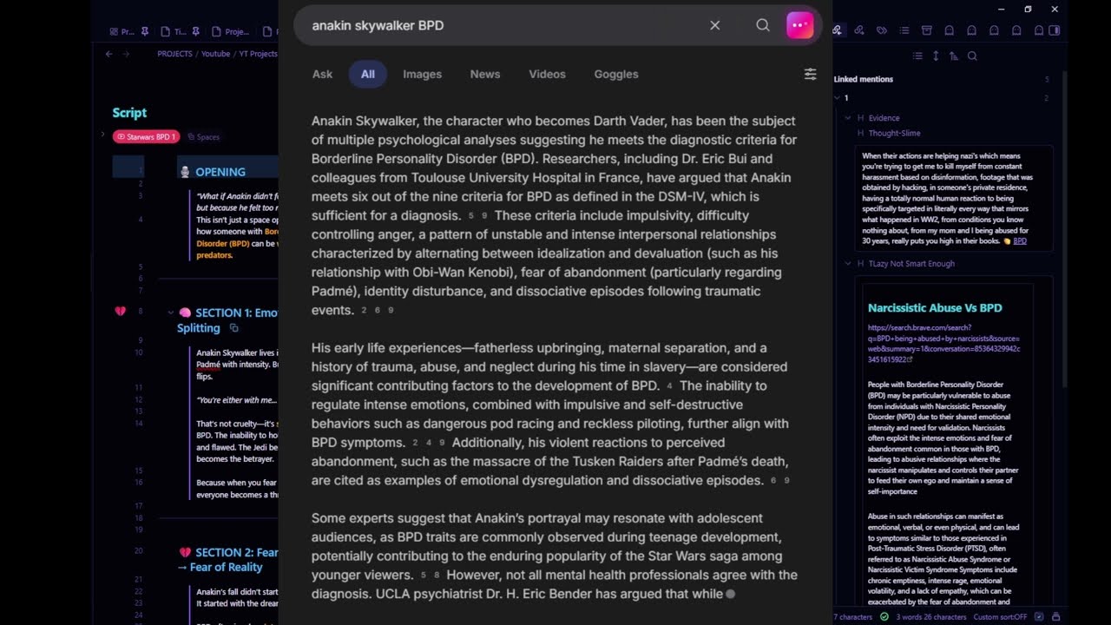Click the Spaces button under Script
The width and height of the screenshot is (1111, 625).
[x=204, y=137]
